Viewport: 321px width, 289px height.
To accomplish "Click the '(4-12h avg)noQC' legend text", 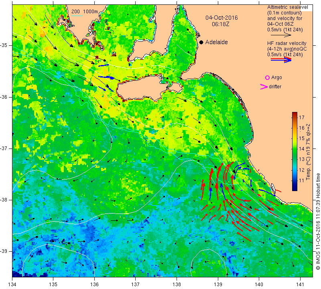I will coord(287,49).
